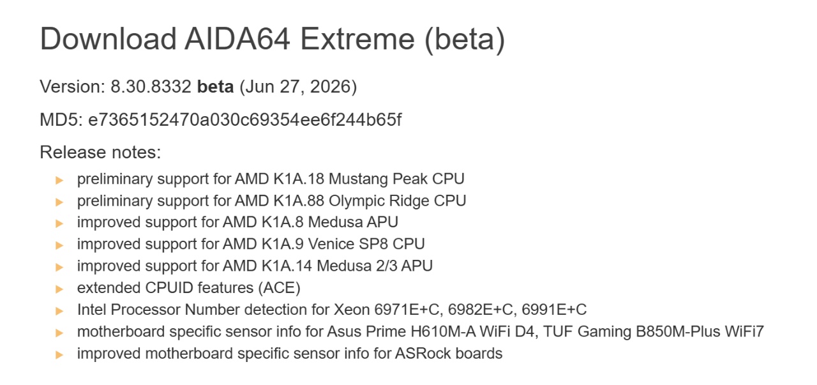Click the version number 8.30.8332

149,86
